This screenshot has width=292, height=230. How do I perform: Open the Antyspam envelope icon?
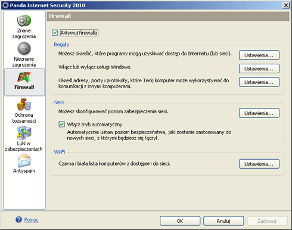coord(24,160)
